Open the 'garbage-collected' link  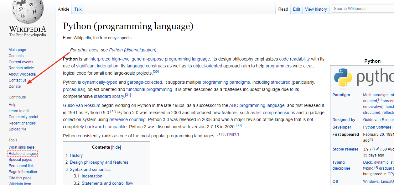(x=144, y=82)
